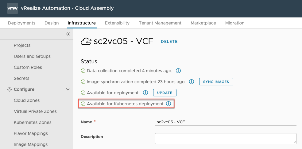The image size is (302, 149).
Task: Open the Deployments tab
Action: [21, 23]
